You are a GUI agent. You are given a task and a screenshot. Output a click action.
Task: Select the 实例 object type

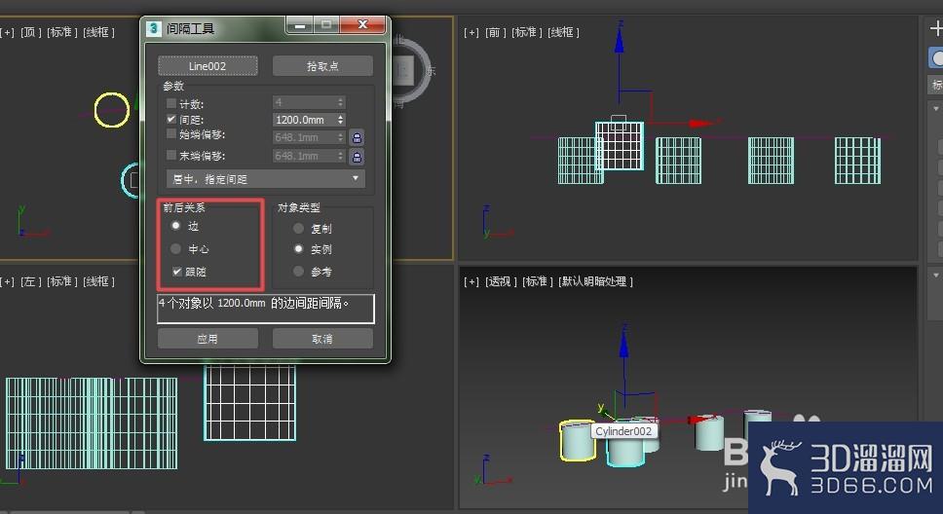tap(298, 248)
